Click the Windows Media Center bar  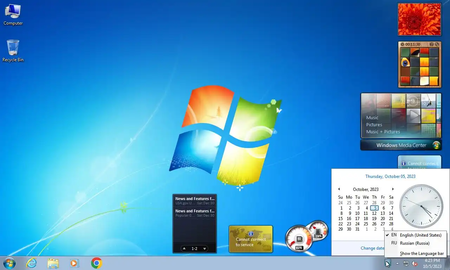tap(401, 145)
